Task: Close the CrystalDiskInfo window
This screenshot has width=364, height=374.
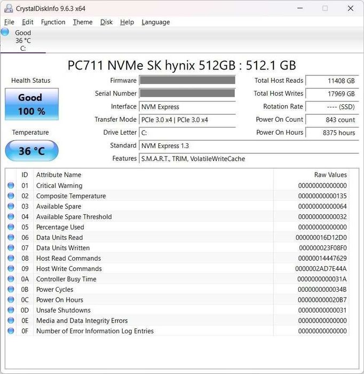Action: 351,9
